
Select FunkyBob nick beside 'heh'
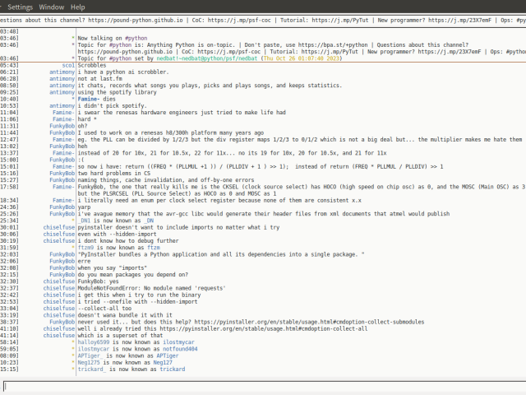pyautogui.click(x=62, y=146)
